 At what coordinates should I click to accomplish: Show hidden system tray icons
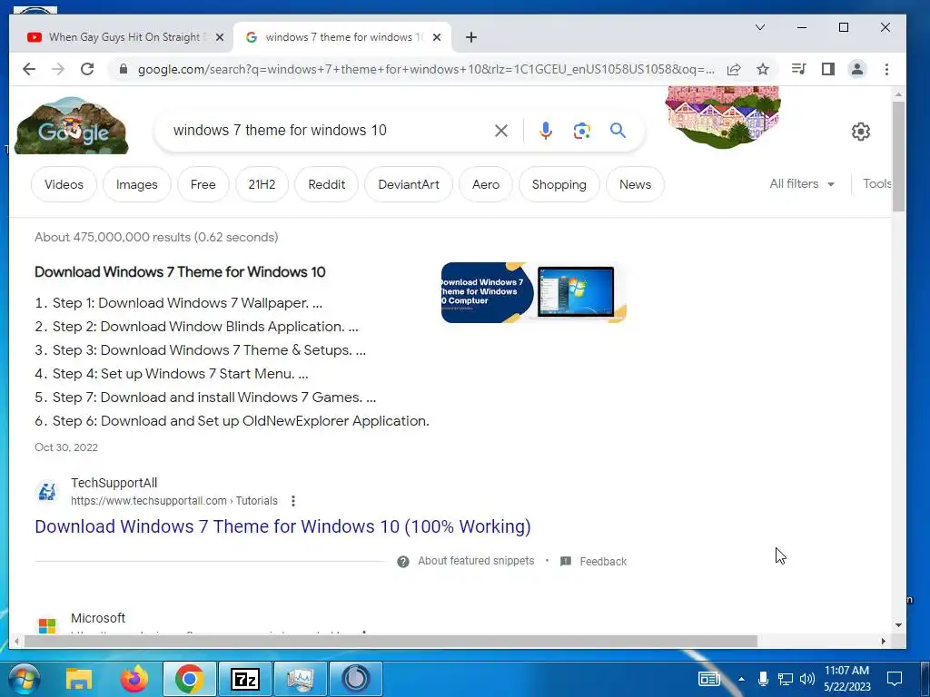click(741, 679)
